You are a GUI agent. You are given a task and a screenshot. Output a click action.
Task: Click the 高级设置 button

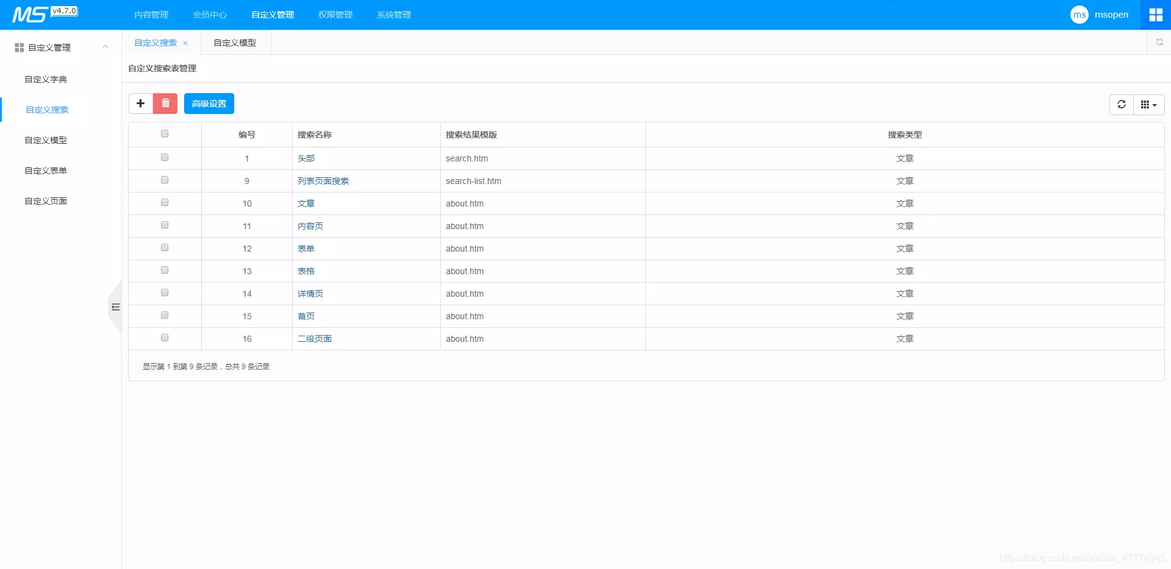tap(209, 104)
